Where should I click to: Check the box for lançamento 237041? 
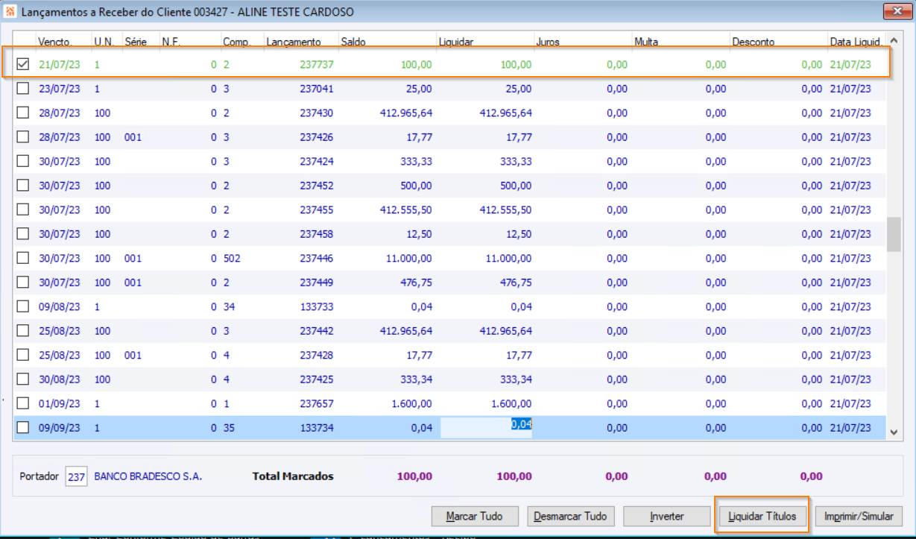tap(23, 89)
